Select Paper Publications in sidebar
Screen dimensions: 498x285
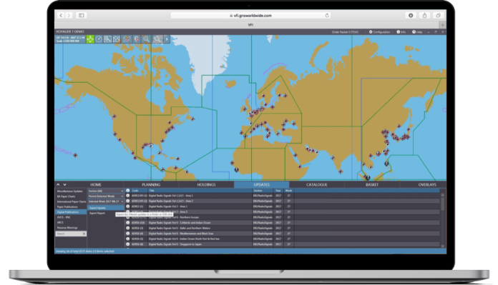[x=71, y=206]
